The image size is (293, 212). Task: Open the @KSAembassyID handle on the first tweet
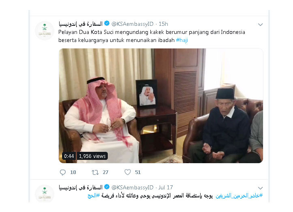[132, 24]
